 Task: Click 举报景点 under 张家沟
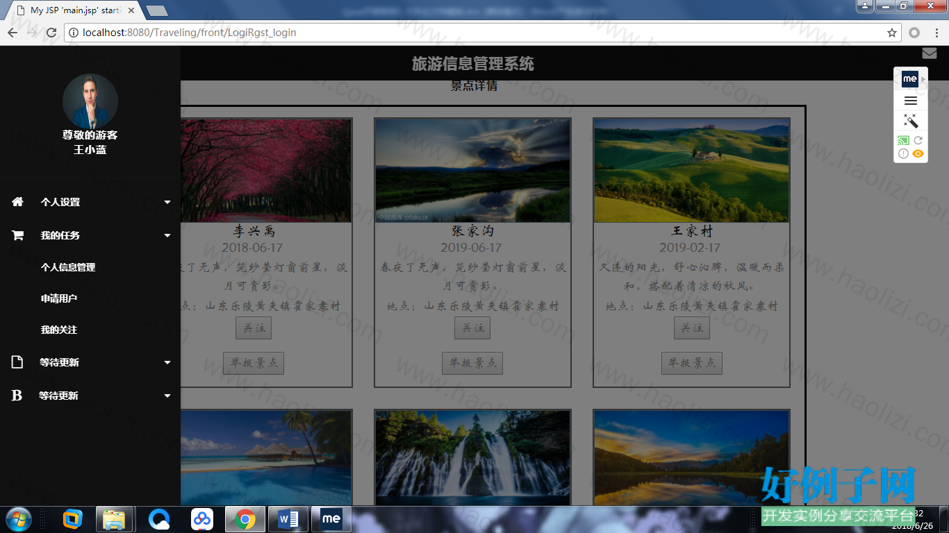coord(472,363)
